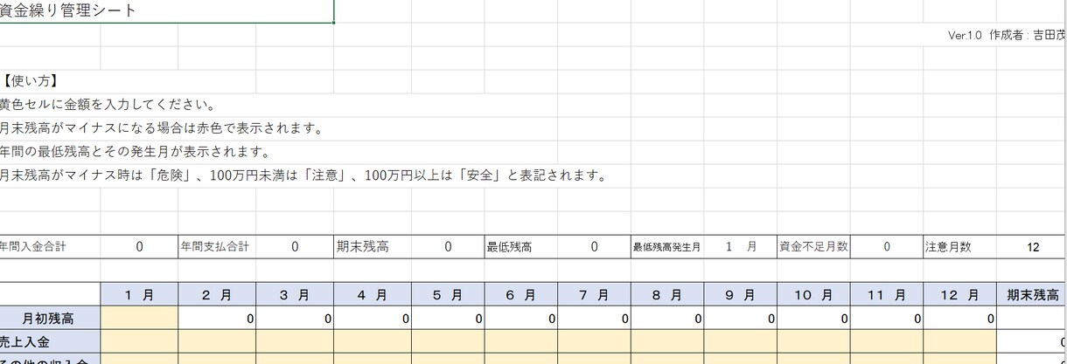Select the line explaining 危険・注意・安全
The image size is (1067, 364).
pos(303,175)
